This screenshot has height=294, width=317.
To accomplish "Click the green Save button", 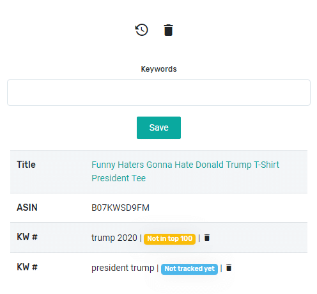I will 158,127.
